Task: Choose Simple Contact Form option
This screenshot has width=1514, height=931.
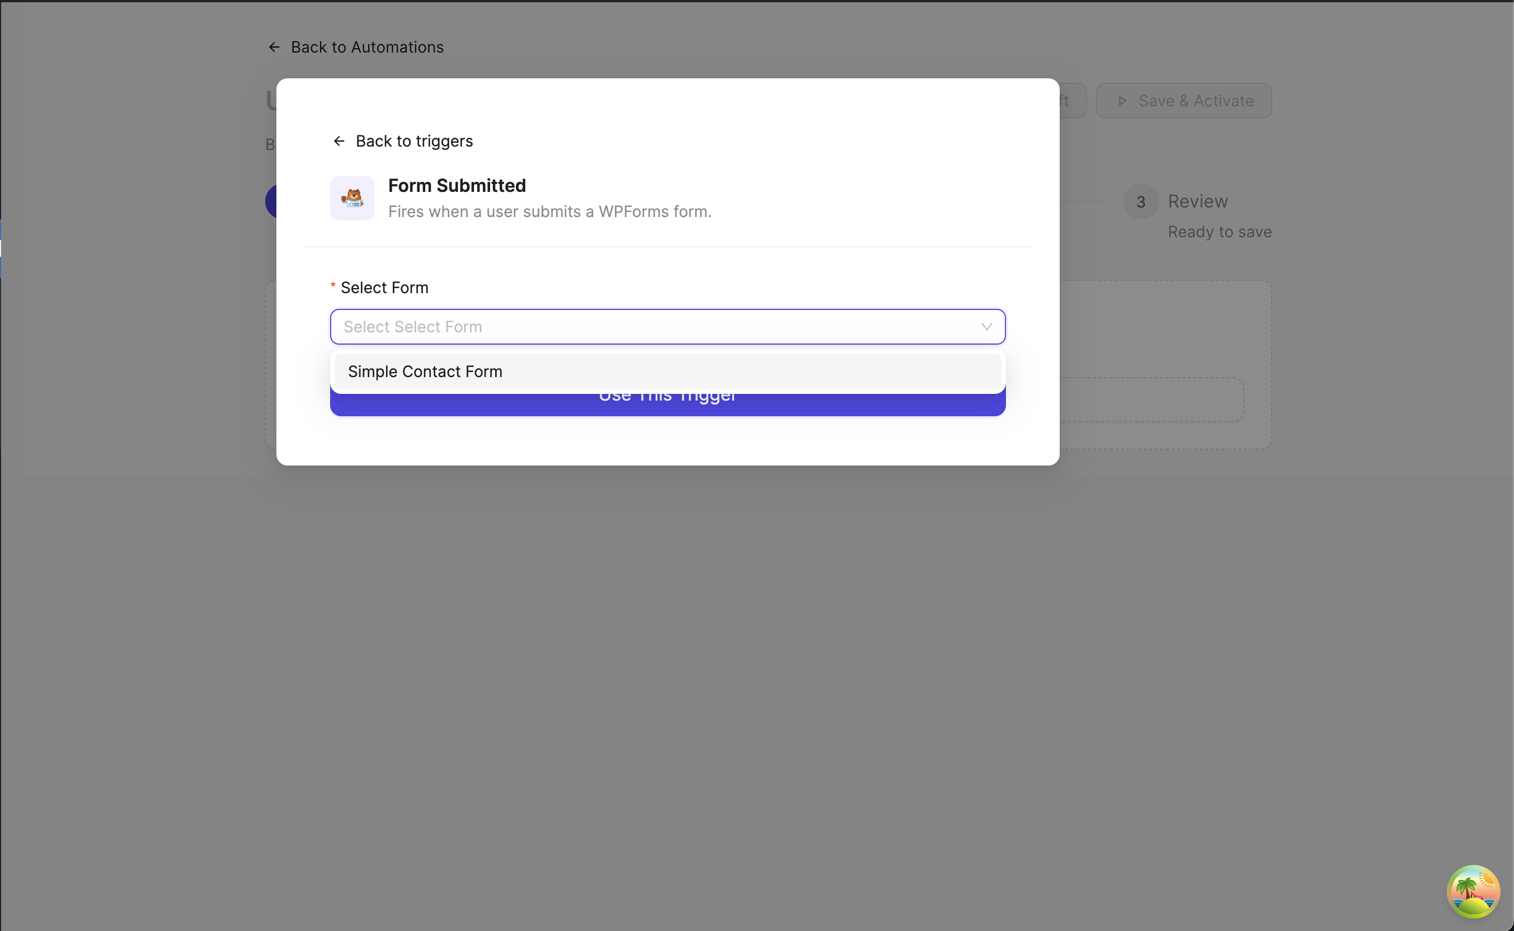Action: tap(667, 372)
